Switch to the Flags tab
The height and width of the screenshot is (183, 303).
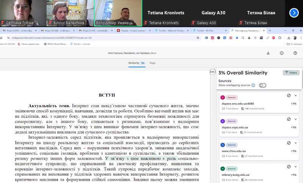(x=152, y=63)
